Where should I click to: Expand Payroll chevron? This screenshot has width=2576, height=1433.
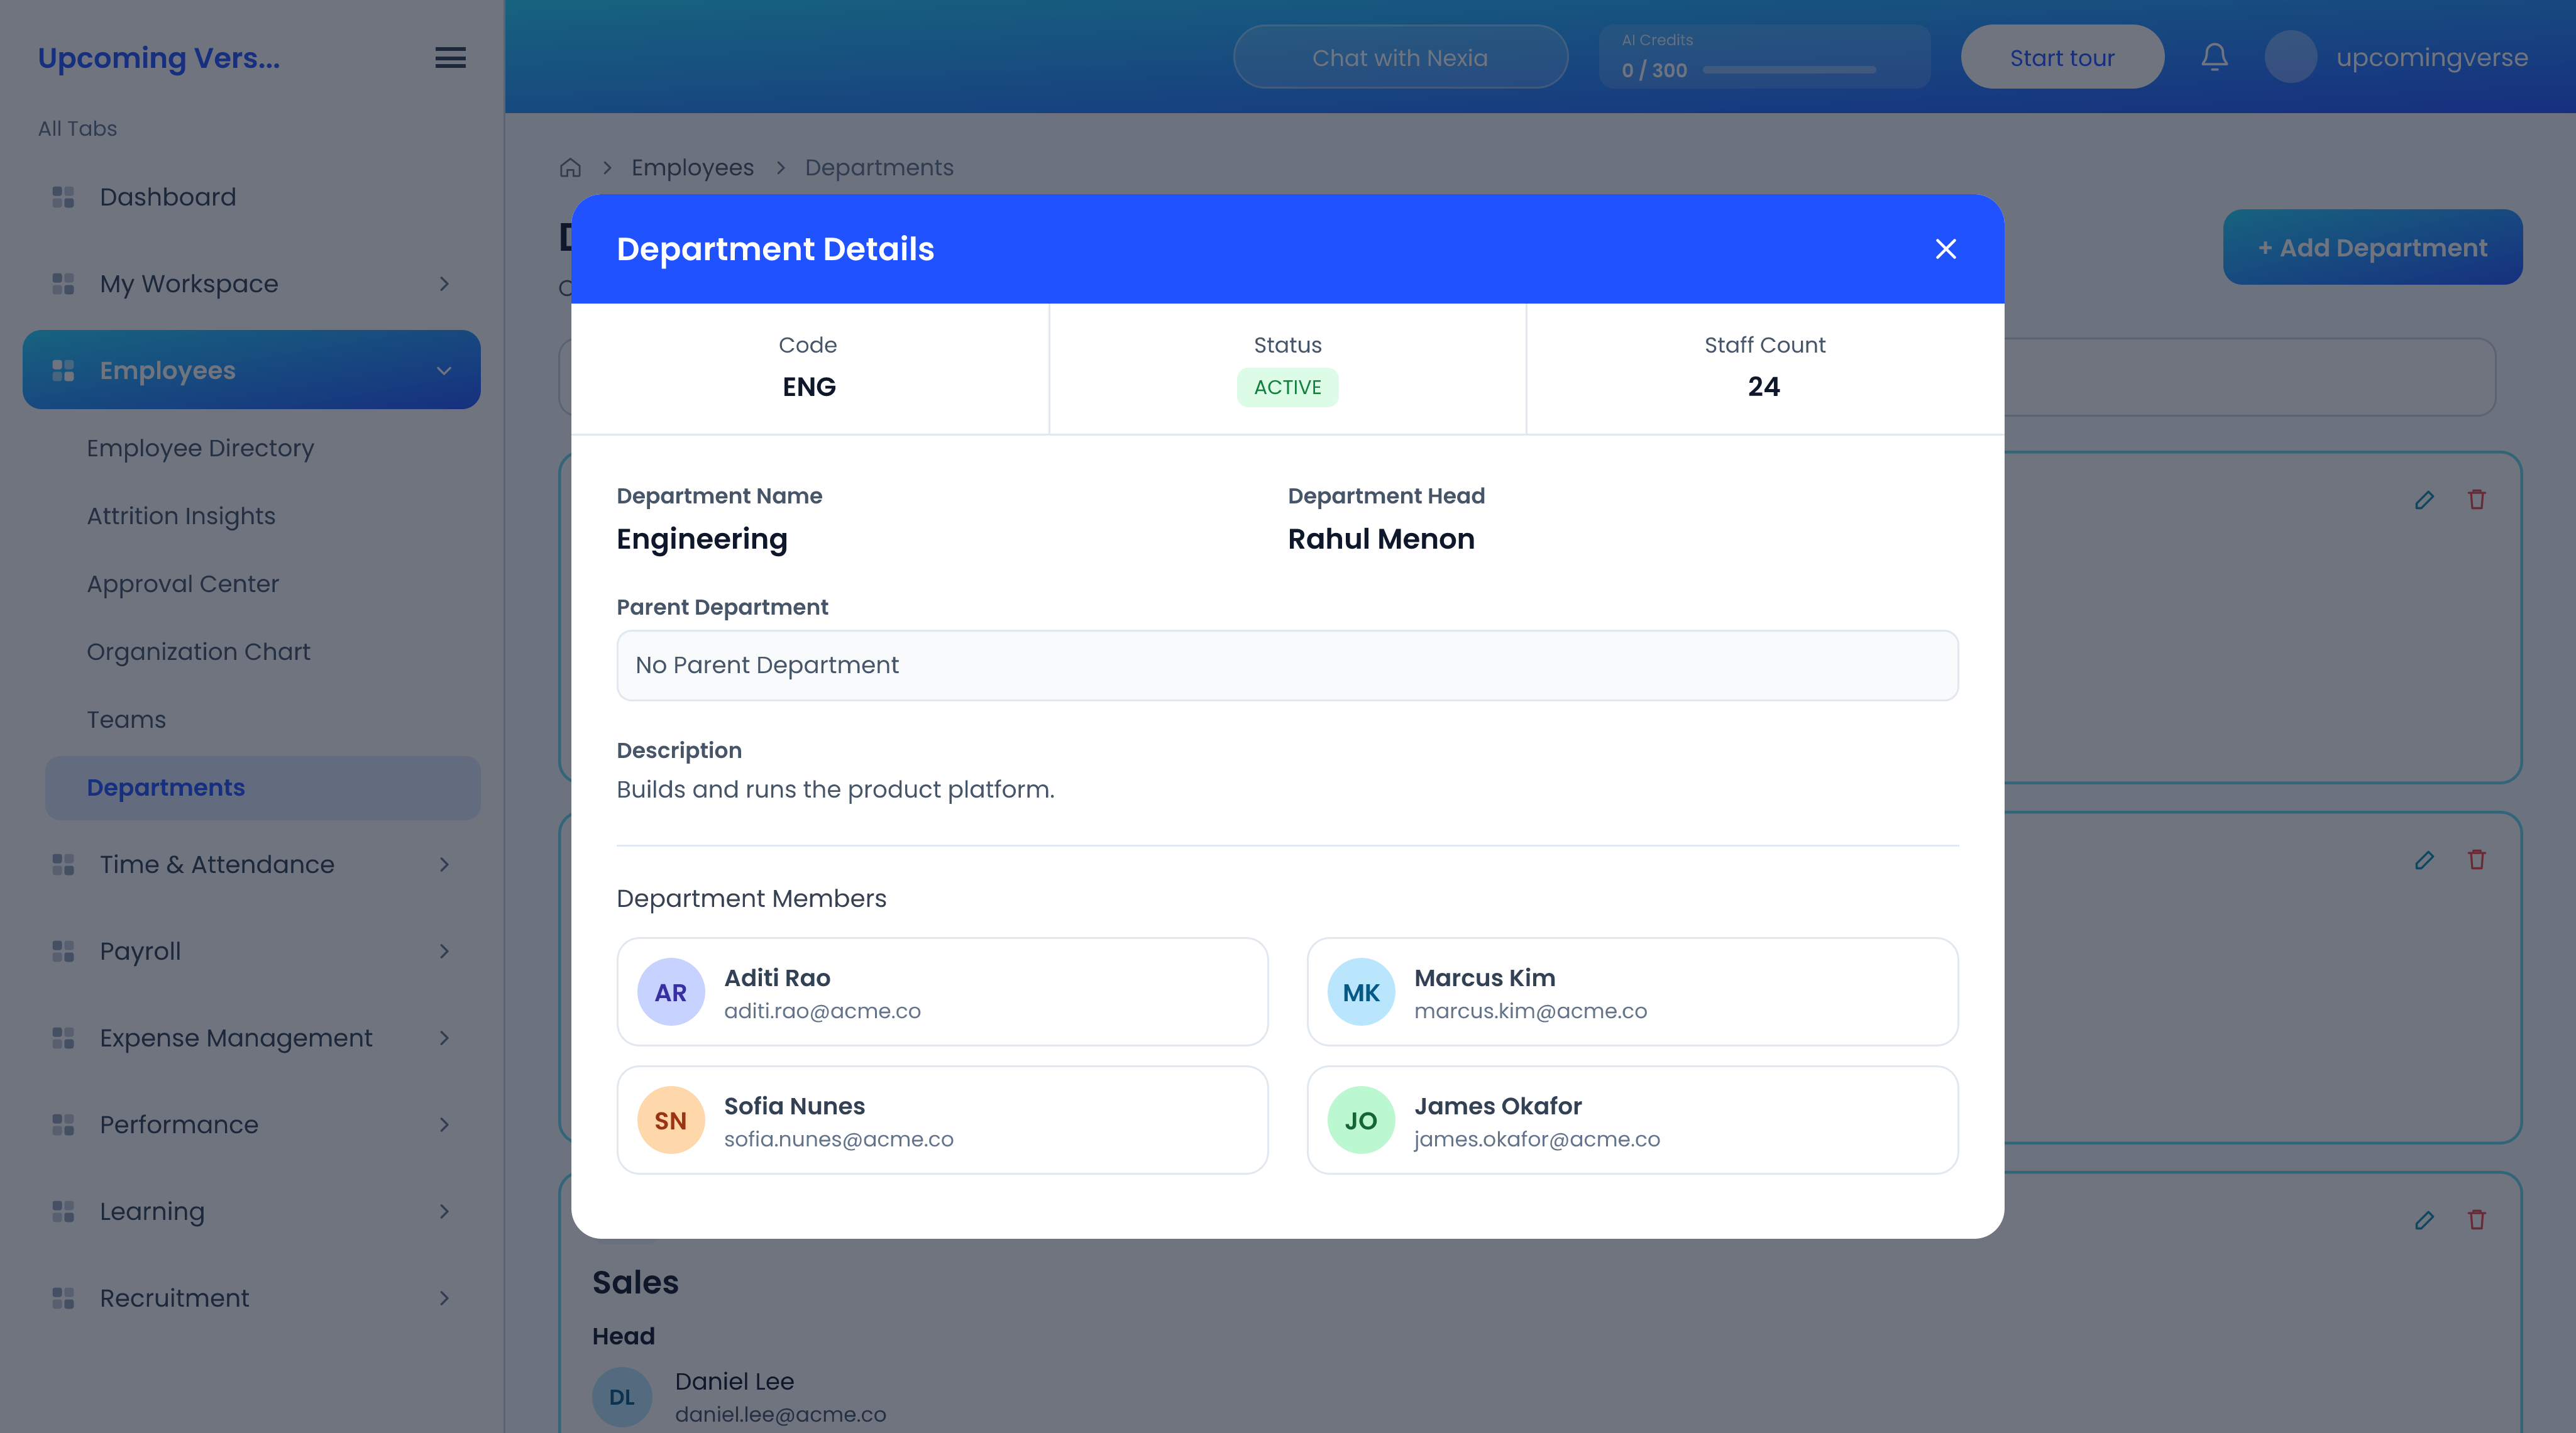(x=444, y=951)
